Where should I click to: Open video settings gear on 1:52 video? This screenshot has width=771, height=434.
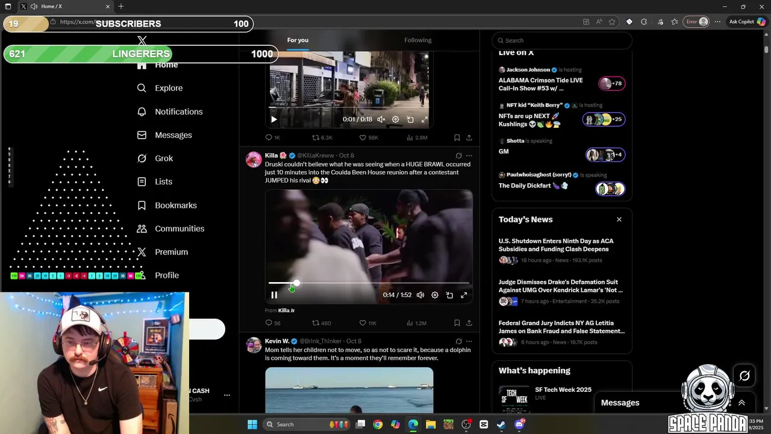(435, 295)
